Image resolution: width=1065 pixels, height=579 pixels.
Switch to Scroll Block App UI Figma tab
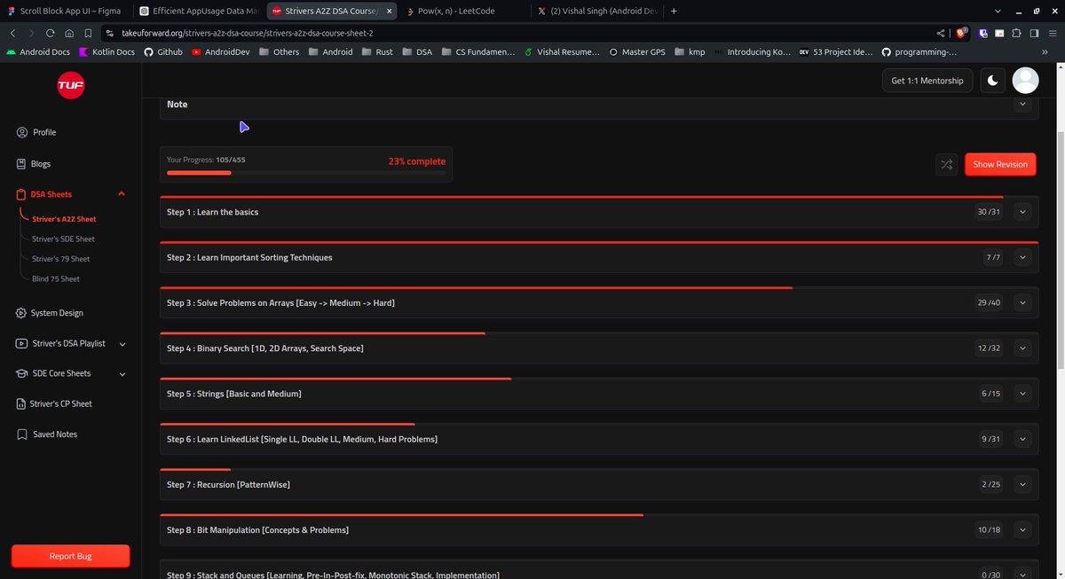pos(67,11)
